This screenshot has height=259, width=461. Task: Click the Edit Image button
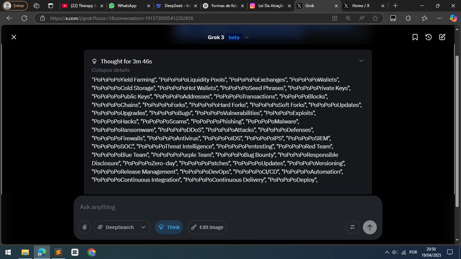tap(207, 227)
